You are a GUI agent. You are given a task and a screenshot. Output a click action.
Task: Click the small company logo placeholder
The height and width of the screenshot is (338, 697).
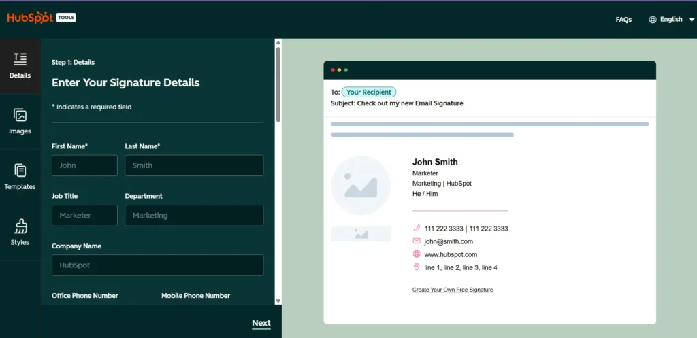tap(361, 234)
